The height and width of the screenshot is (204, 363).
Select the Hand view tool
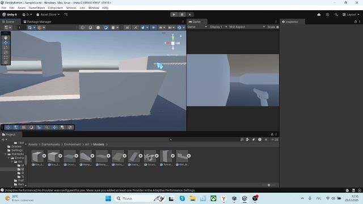(x=6, y=38)
